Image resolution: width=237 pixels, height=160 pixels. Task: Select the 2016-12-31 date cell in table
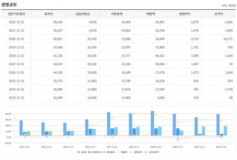(16, 73)
